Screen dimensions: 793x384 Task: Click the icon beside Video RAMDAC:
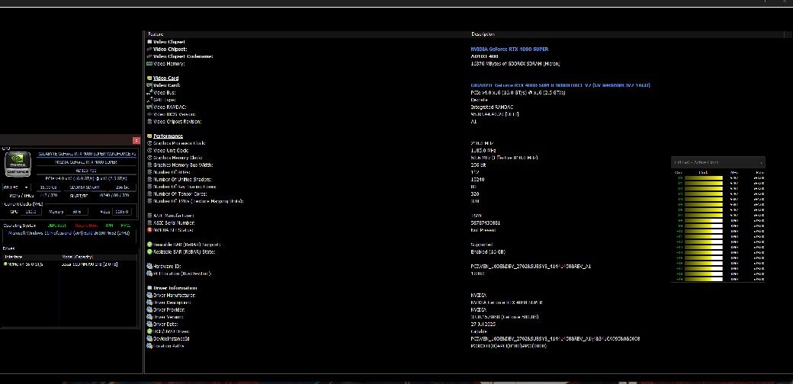(x=149, y=107)
